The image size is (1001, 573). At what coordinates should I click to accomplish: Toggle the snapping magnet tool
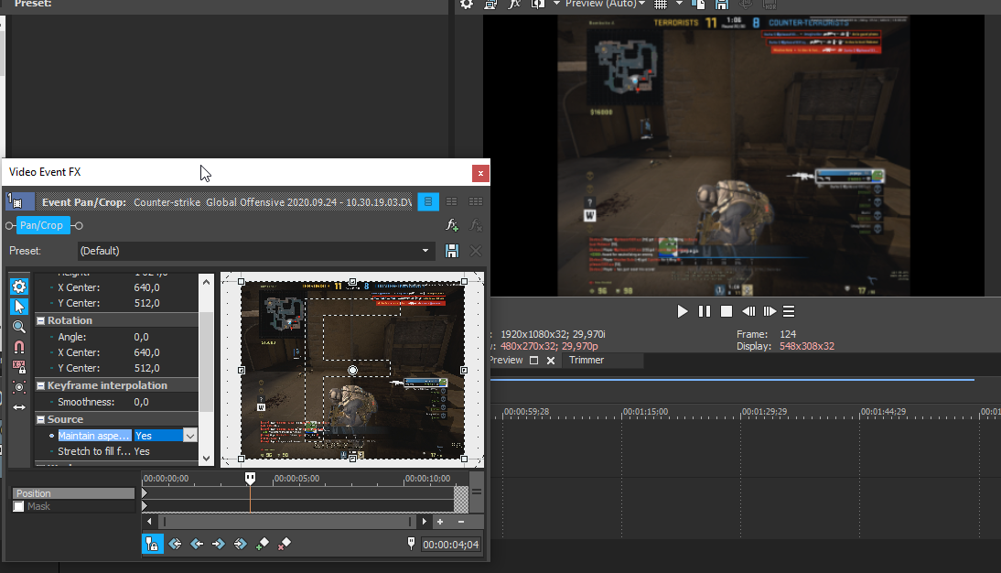pos(19,347)
